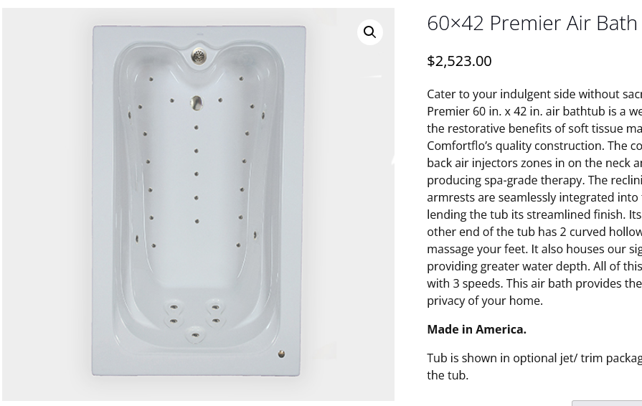Click the oval overflow below the tub drain
Screen dimensions: 642x406
[x=196, y=103]
